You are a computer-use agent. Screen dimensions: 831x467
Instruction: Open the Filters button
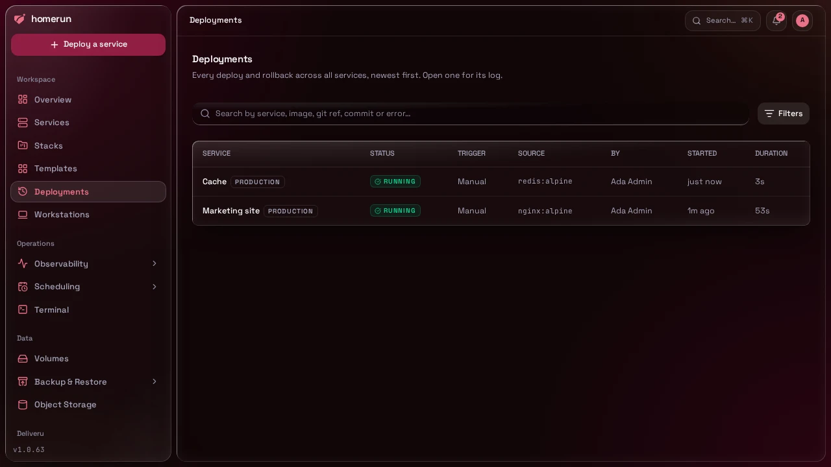tap(784, 114)
